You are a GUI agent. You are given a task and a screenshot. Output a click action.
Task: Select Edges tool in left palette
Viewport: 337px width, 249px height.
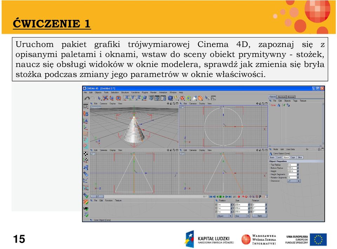(x=86, y=140)
